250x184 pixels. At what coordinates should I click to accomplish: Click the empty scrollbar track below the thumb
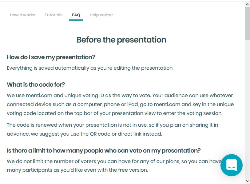(x=247, y=108)
